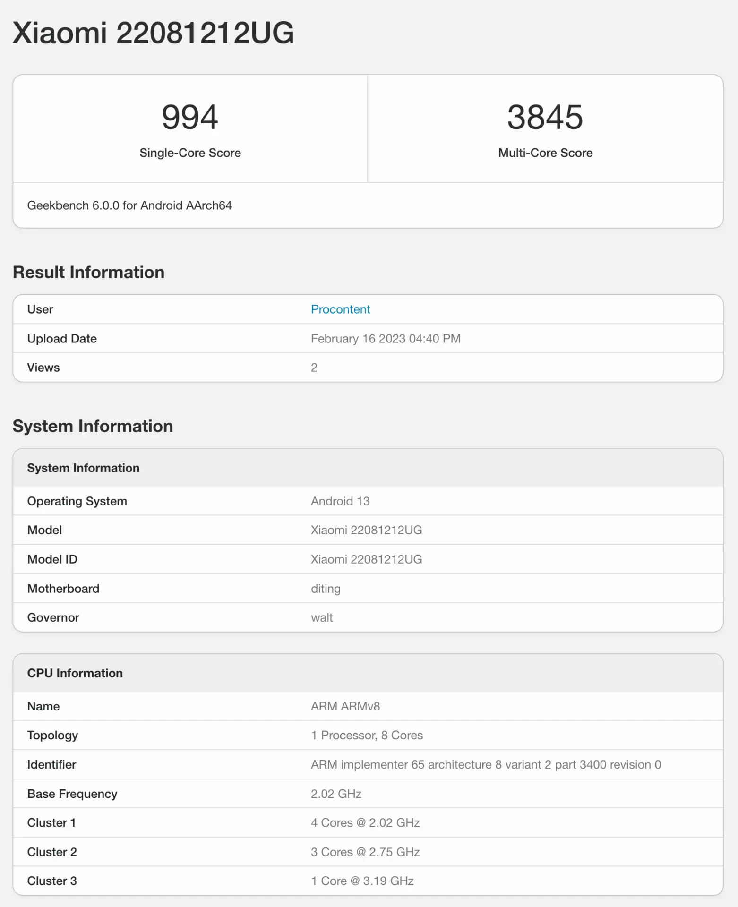Select the Governor value walt
This screenshot has width=738, height=907.
[x=322, y=617]
